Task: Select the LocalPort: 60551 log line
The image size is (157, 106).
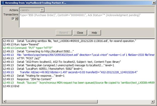Action: [43, 69]
